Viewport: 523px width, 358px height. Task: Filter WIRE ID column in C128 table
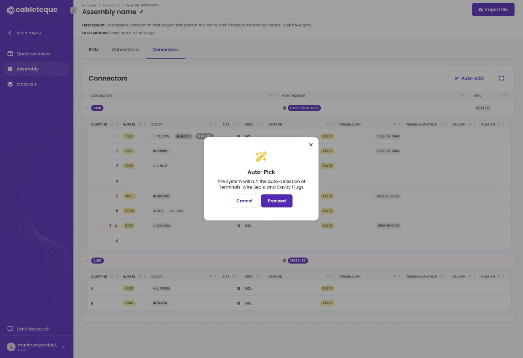[140, 125]
